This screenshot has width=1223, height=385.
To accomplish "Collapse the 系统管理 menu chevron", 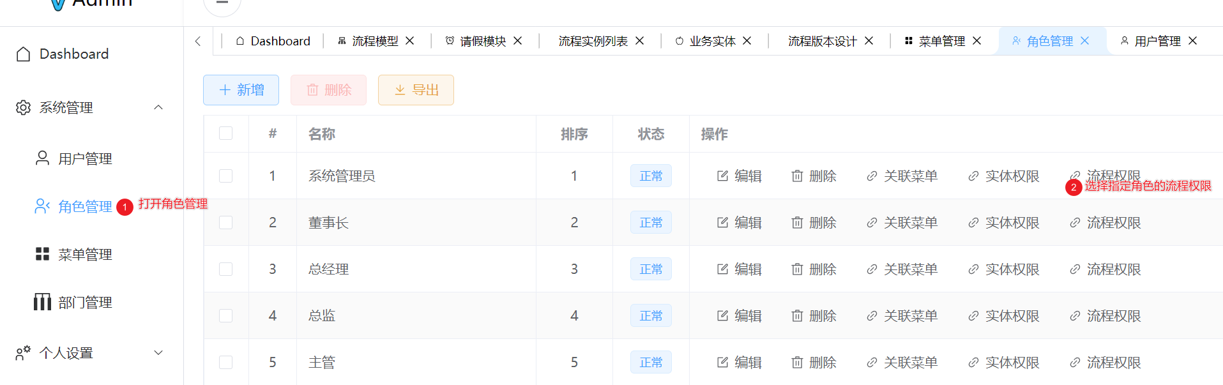I will (x=158, y=107).
